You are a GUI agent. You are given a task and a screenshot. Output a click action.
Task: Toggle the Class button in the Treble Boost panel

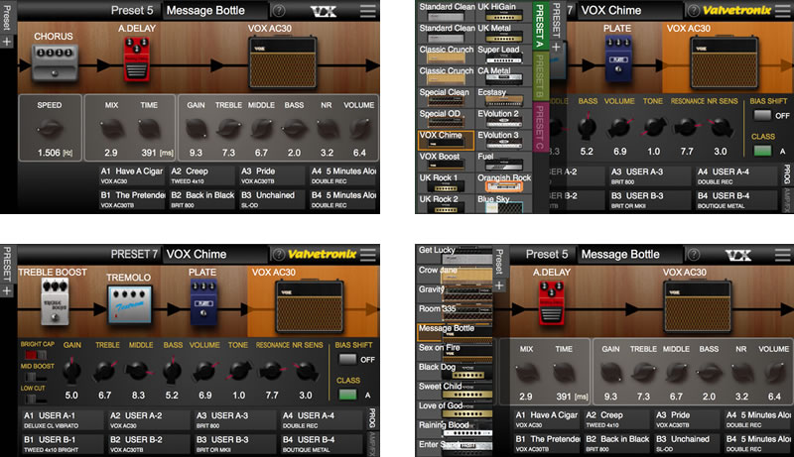point(348,394)
